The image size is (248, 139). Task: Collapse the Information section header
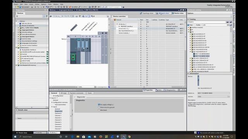tap(188, 74)
